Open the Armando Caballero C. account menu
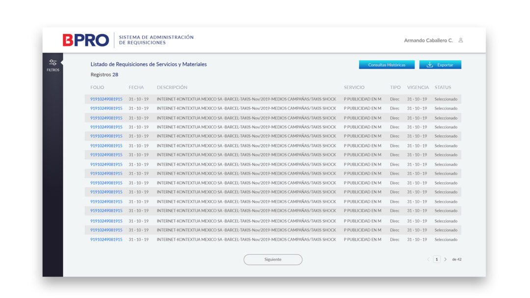 click(428, 40)
